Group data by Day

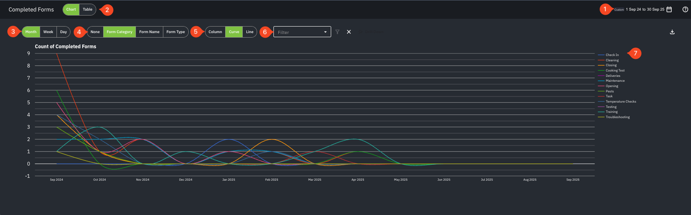(x=63, y=32)
